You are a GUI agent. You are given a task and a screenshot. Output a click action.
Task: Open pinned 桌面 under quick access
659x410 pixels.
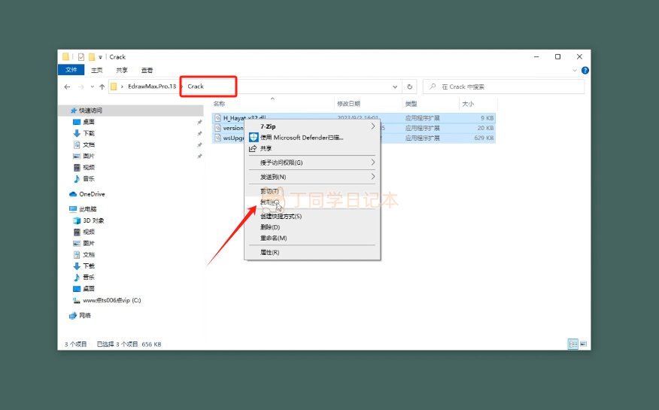pos(88,122)
